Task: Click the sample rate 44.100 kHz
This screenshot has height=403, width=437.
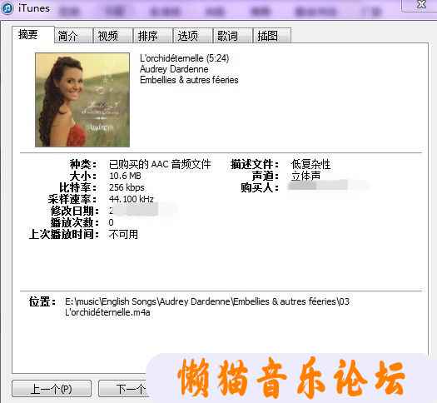Action: [132, 199]
